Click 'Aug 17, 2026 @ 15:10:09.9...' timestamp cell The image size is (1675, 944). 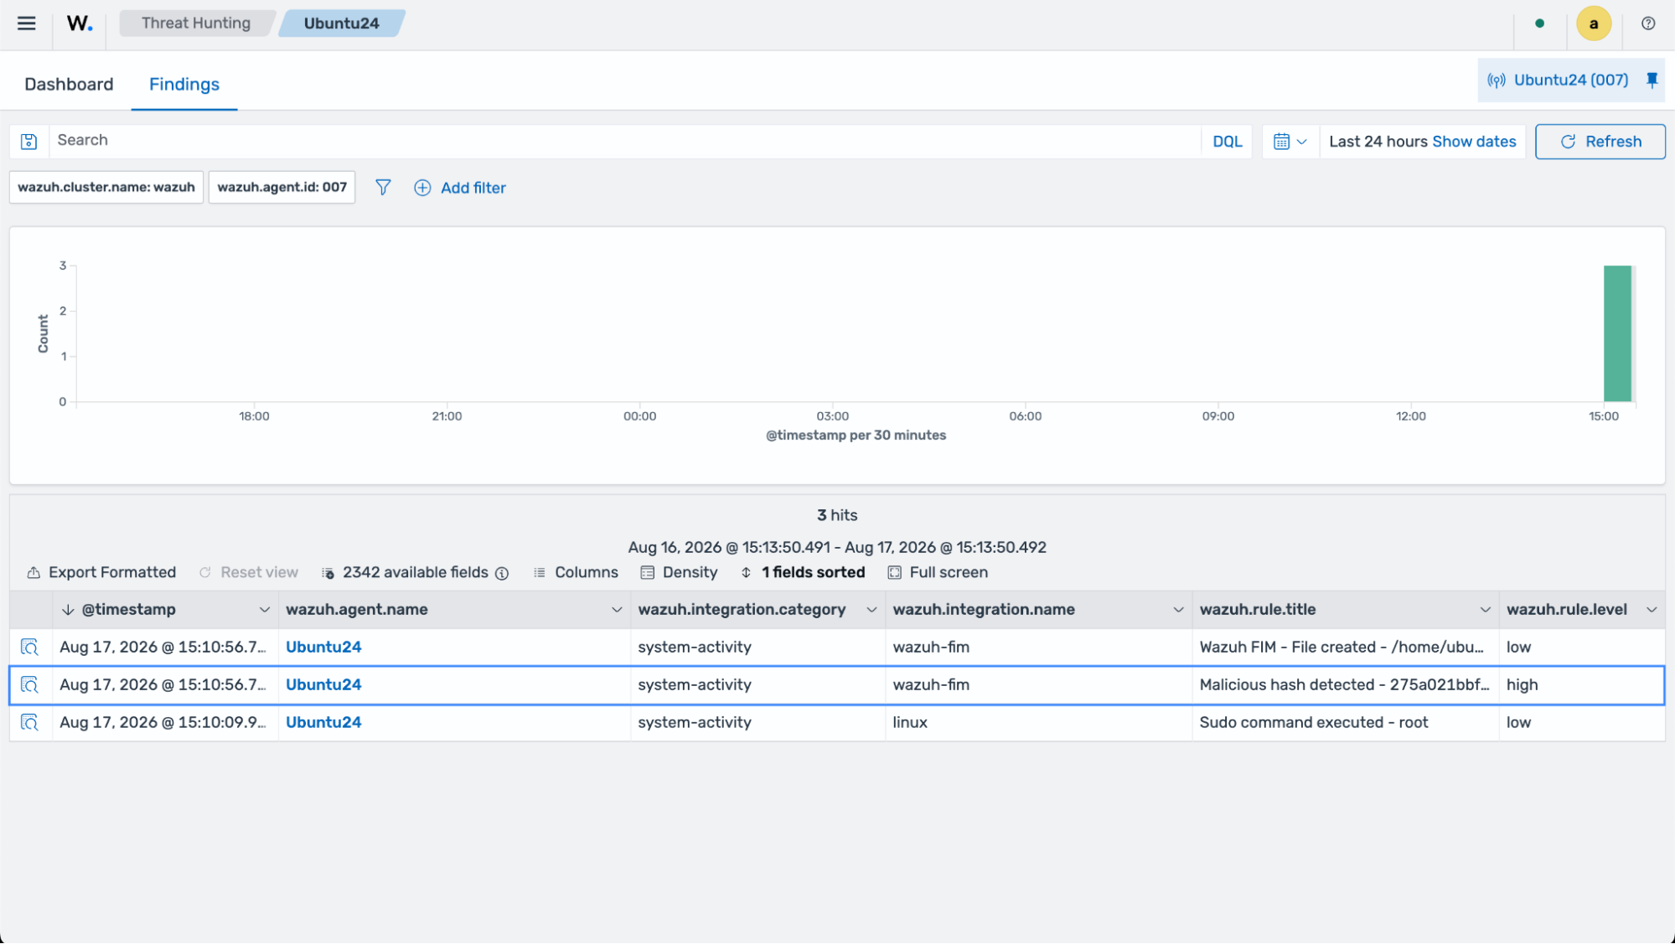coord(165,723)
